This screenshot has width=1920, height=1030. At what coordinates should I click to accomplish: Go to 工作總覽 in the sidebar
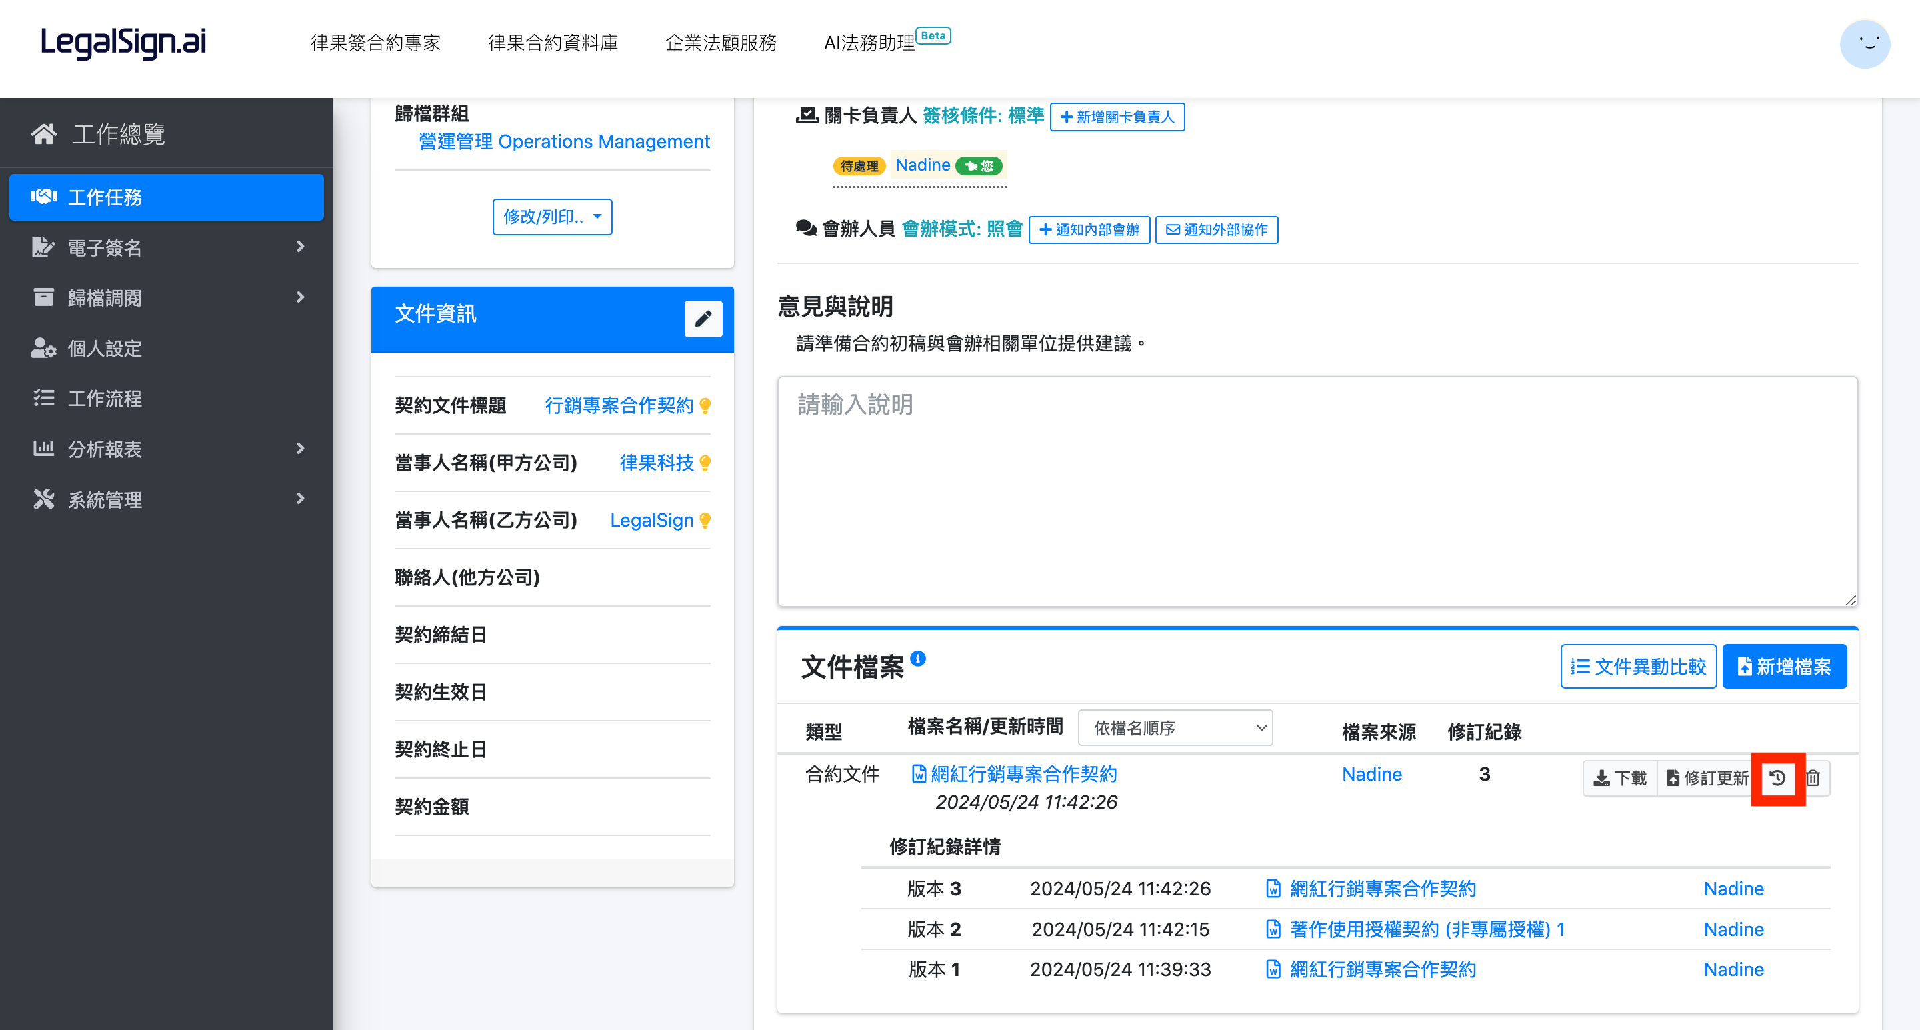click(x=119, y=134)
